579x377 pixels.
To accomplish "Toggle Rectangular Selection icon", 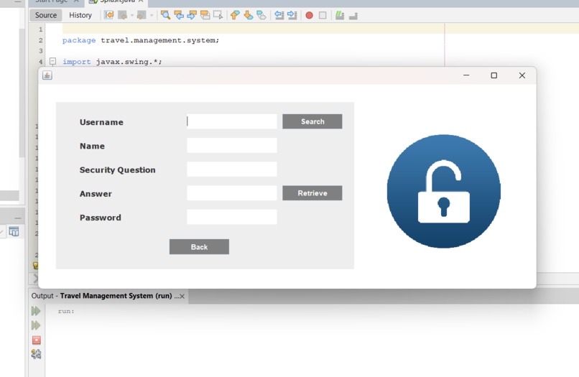I will tap(218, 15).
